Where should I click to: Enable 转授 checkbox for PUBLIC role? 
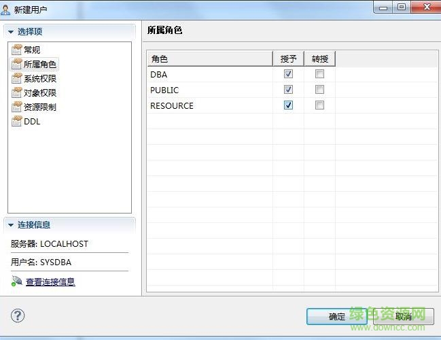pos(319,90)
